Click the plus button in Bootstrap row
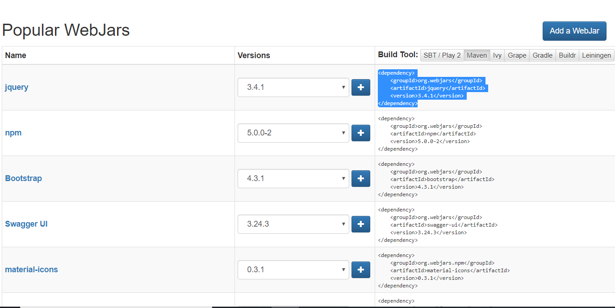The image size is (615, 308). pyautogui.click(x=361, y=178)
